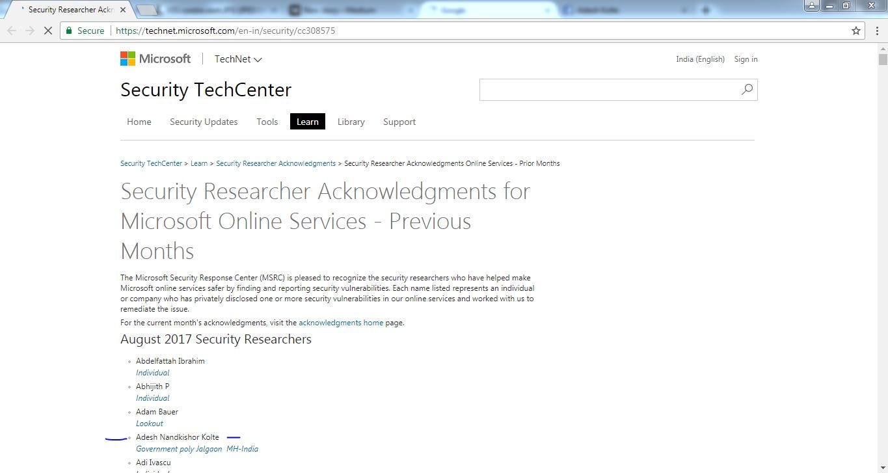888x473 pixels.
Task: Open the Lookout link under Adam Bauer
Action: (150, 424)
